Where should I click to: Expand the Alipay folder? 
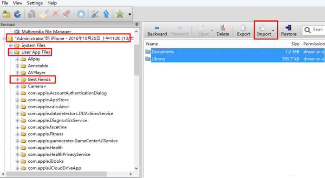[x=17, y=59]
